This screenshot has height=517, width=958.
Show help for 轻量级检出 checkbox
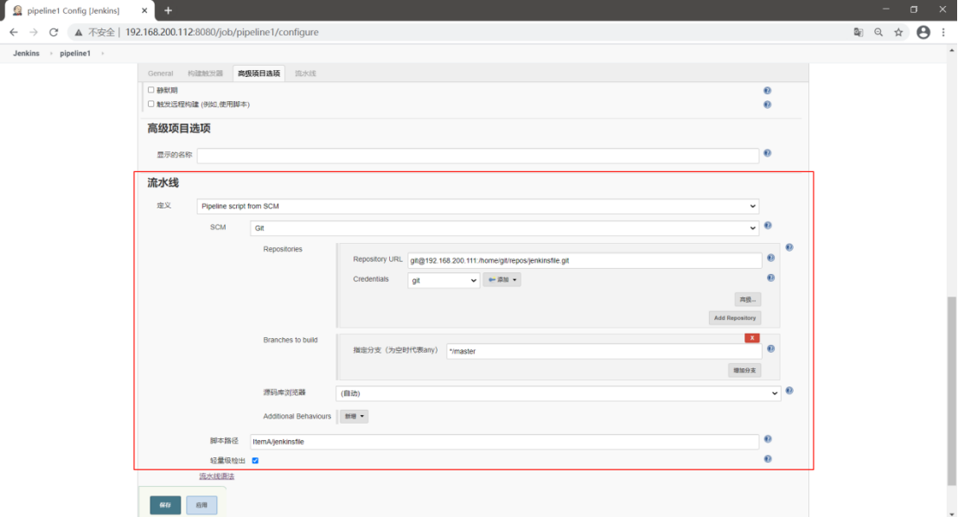(x=768, y=459)
